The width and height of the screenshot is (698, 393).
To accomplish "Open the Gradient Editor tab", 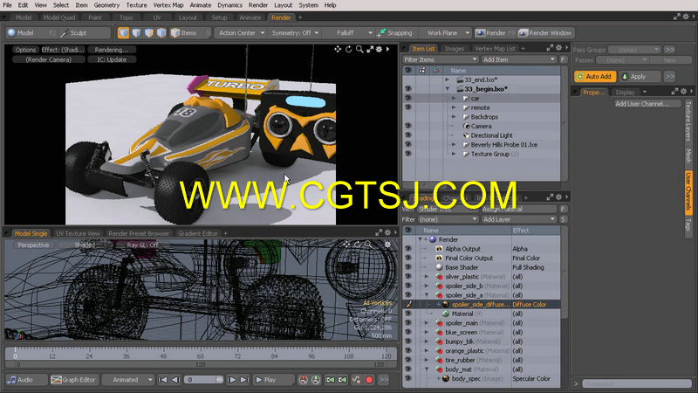I will (198, 233).
